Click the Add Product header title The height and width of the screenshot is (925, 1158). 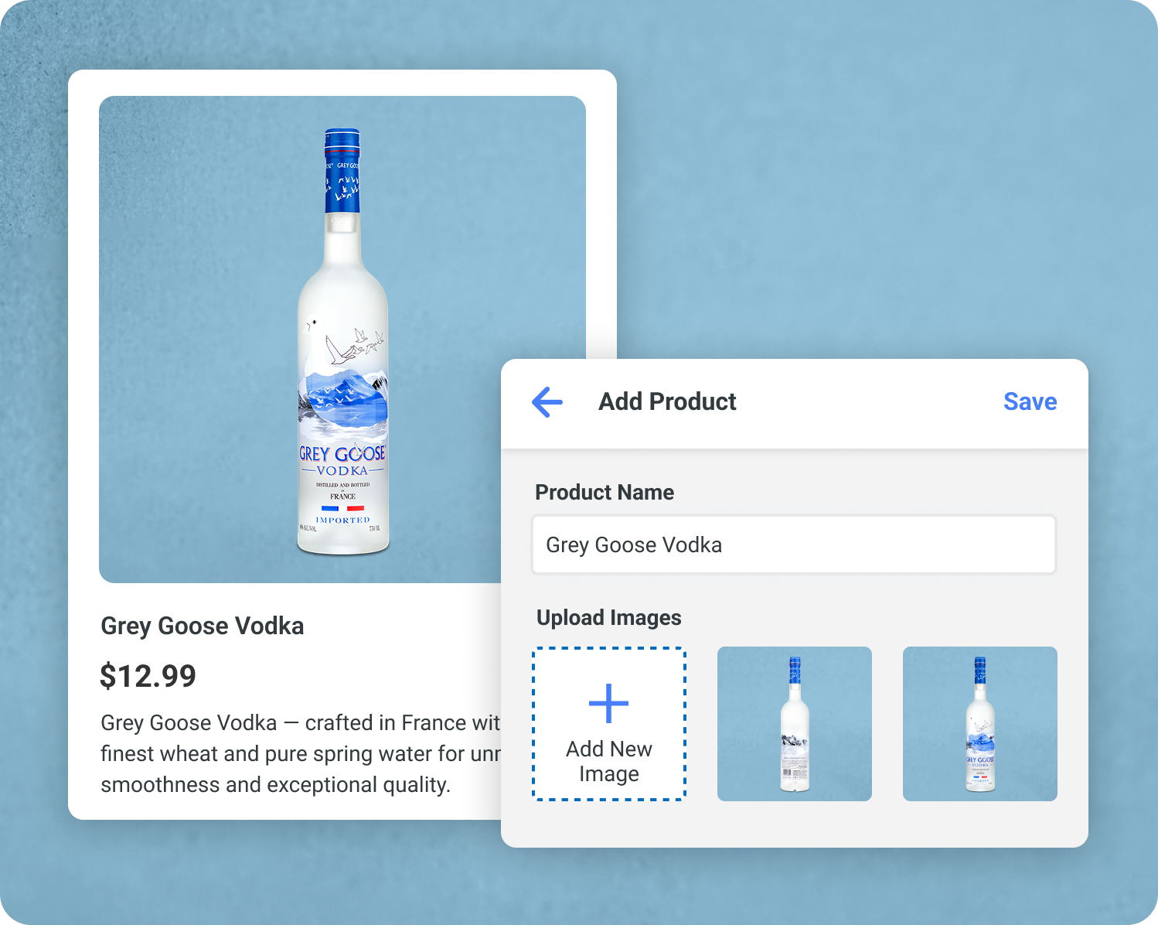click(x=668, y=401)
